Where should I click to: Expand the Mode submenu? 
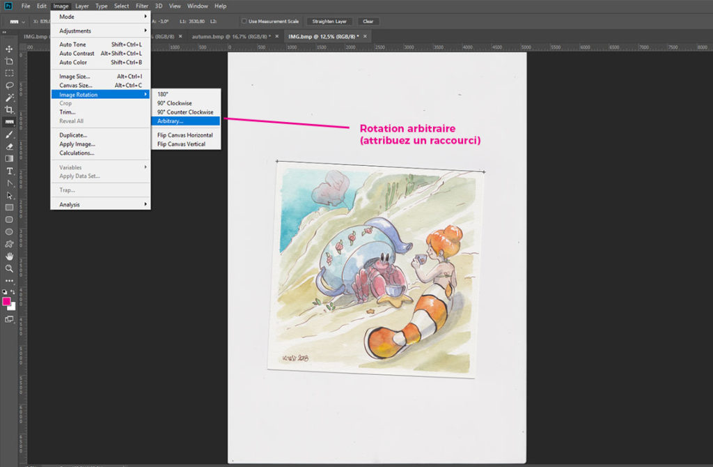[100, 17]
